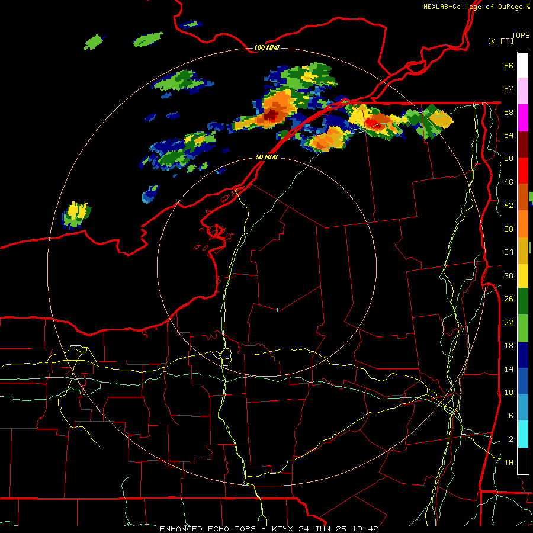Click the white swatch in the tops legend
The width and height of the screenshot is (533, 533).
[x=523, y=65]
